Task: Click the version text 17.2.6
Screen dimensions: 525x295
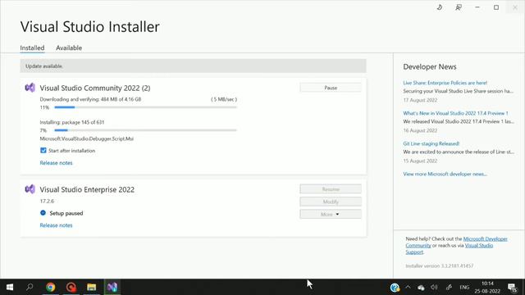Action: tap(47, 201)
